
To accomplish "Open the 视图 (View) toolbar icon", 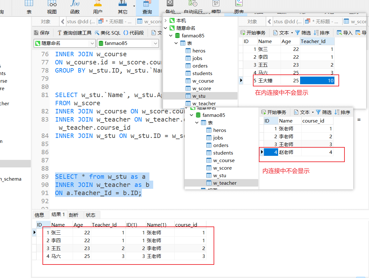I will (x=52, y=7).
